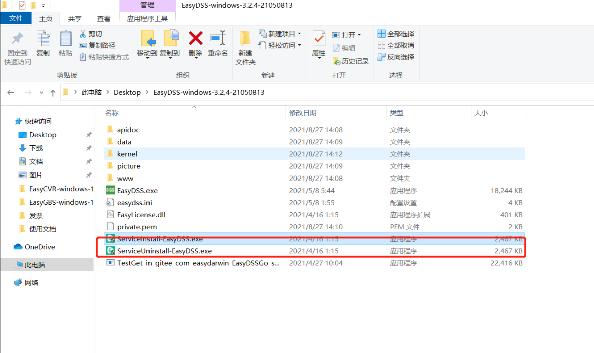Switch to the View (查看) tab
The width and height of the screenshot is (594, 353).
[x=104, y=18]
